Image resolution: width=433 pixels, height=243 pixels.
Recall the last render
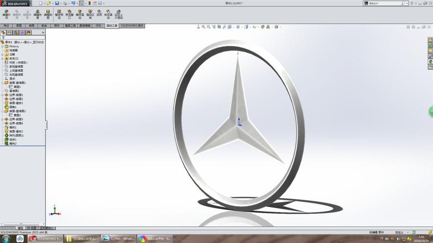click(x=119, y=14)
